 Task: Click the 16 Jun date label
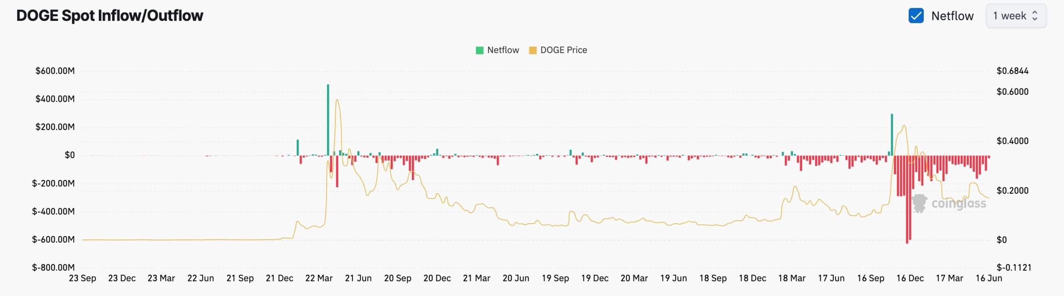pyautogui.click(x=989, y=278)
